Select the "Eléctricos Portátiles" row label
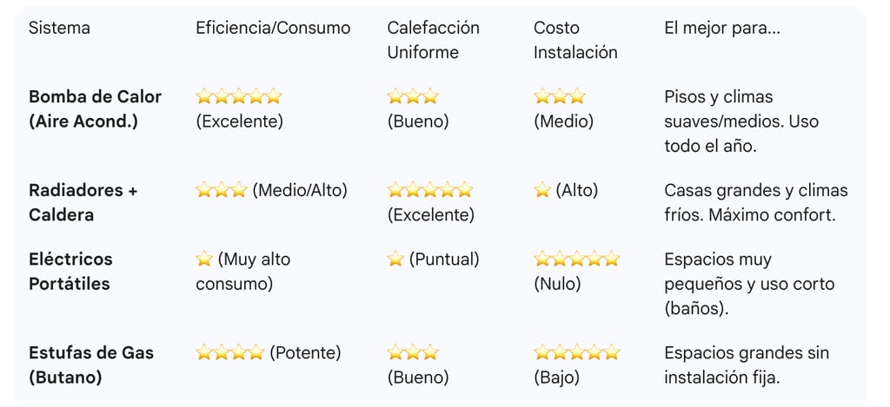Image resolution: width=890 pixels, height=407 pixels. pos(70,271)
